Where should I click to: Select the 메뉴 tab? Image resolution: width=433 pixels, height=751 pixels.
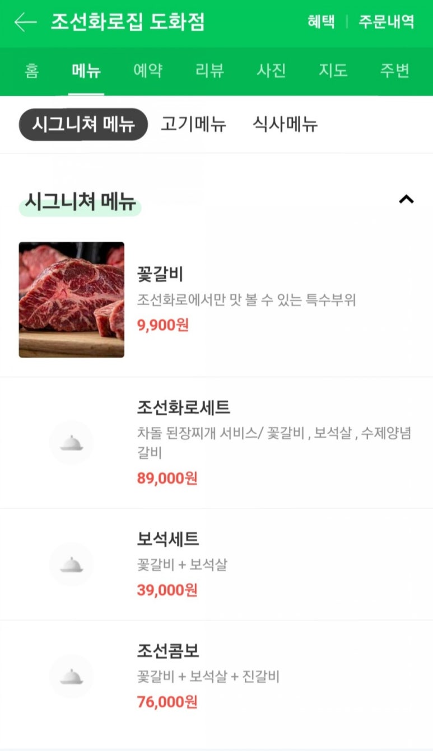tap(86, 71)
